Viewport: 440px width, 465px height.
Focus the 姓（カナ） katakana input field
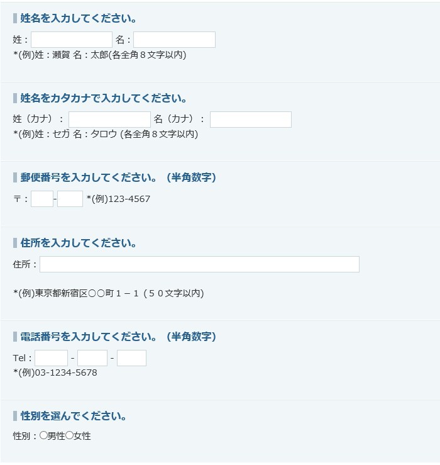[x=109, y=120]
